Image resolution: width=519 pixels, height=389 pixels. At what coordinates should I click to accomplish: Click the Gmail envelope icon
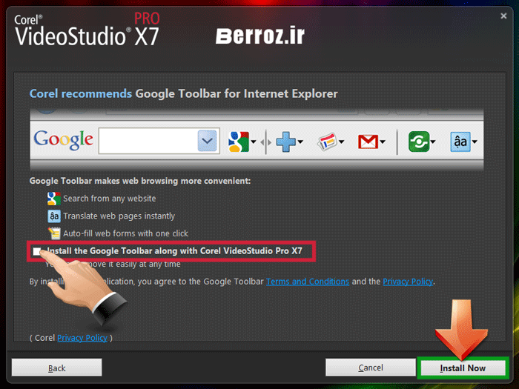click(x=368, y=142)
